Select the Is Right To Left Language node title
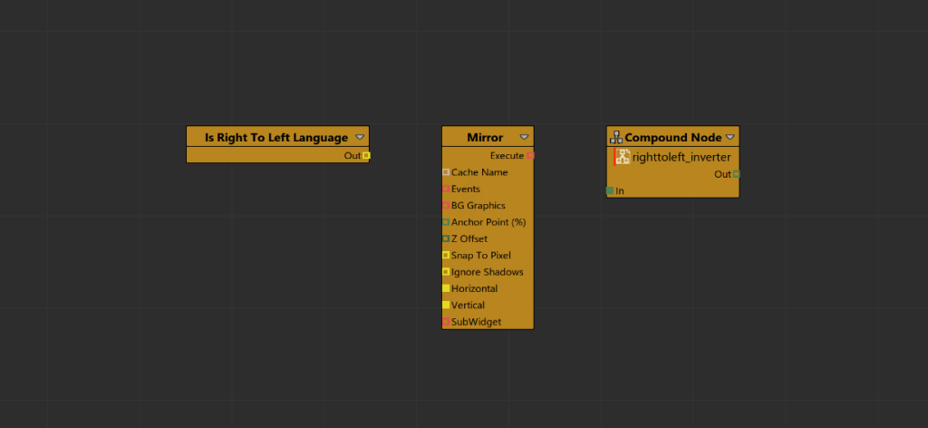The image size is (928, 428). [x=276, y=137]
